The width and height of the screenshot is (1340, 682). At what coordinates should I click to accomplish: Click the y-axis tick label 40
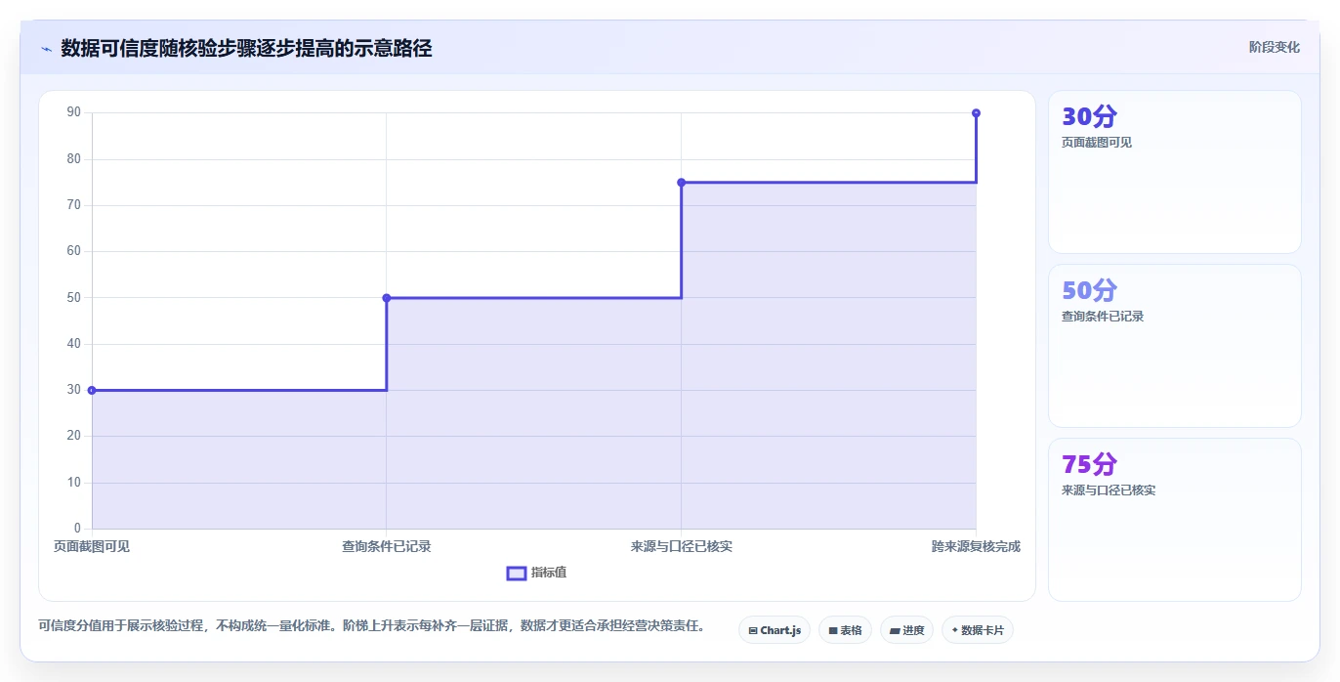click(x=74, y=344)
